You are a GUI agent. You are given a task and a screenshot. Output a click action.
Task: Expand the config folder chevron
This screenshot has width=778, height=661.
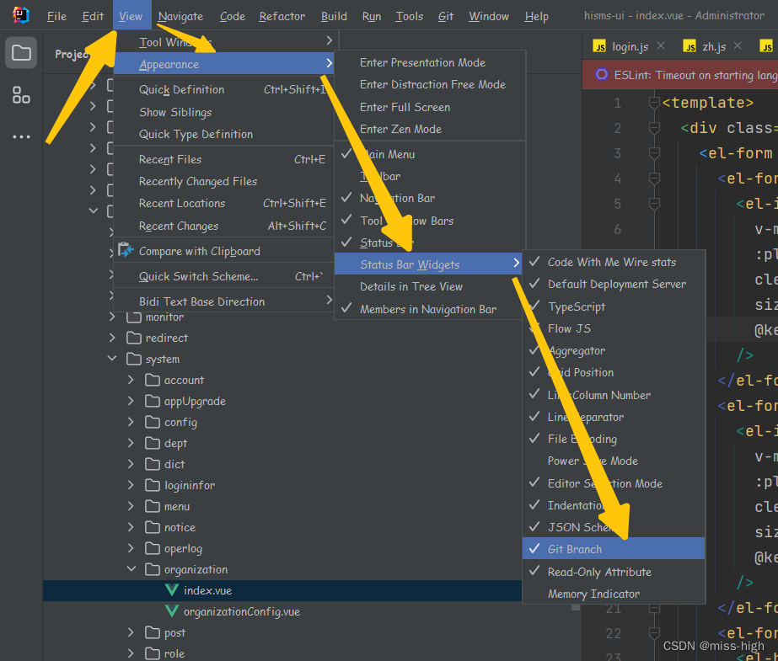pyautogui.click(x=131, y=422)
